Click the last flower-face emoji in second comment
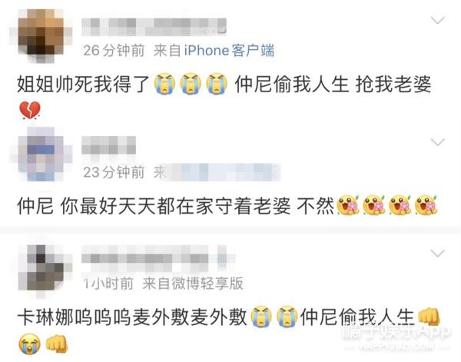Viewport: 461px width, 362px height. click(x=426, y=205)
